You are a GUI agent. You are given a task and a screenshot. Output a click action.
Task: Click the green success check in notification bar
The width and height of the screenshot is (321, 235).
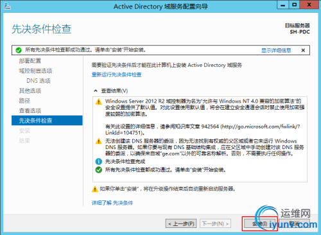pyautogui.click(x=19, y=50)
